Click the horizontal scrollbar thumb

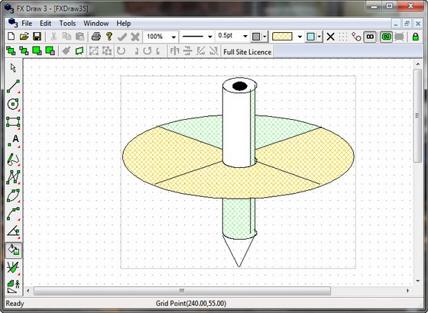182,291
